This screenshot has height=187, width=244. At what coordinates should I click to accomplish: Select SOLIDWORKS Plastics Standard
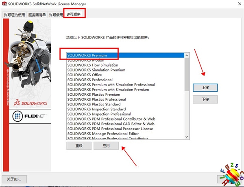pos(126,104)
